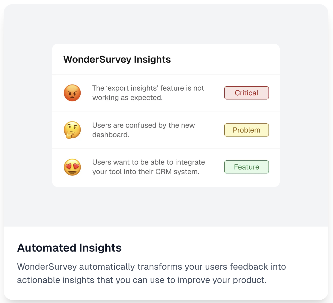Click the 'actionable insights' description line

142,280
